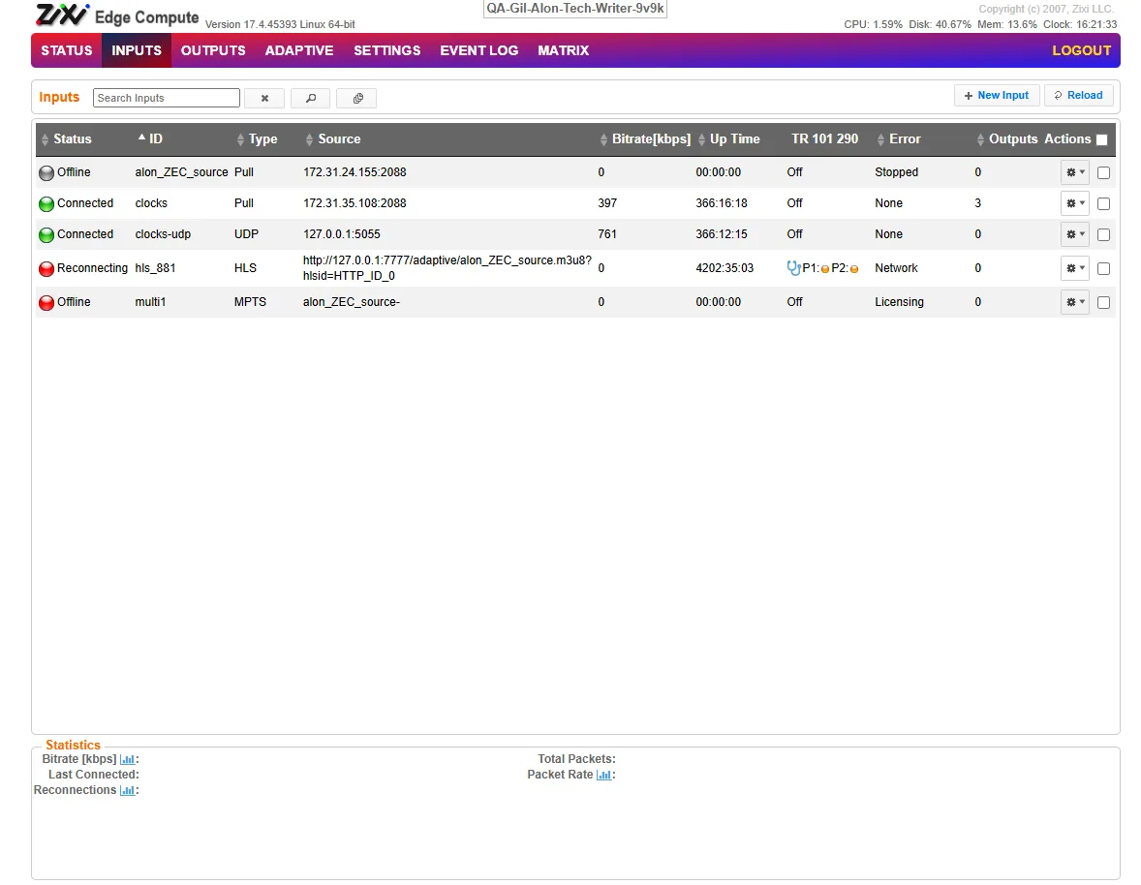Switch to the OUTPUTS tab

(212, 51)
